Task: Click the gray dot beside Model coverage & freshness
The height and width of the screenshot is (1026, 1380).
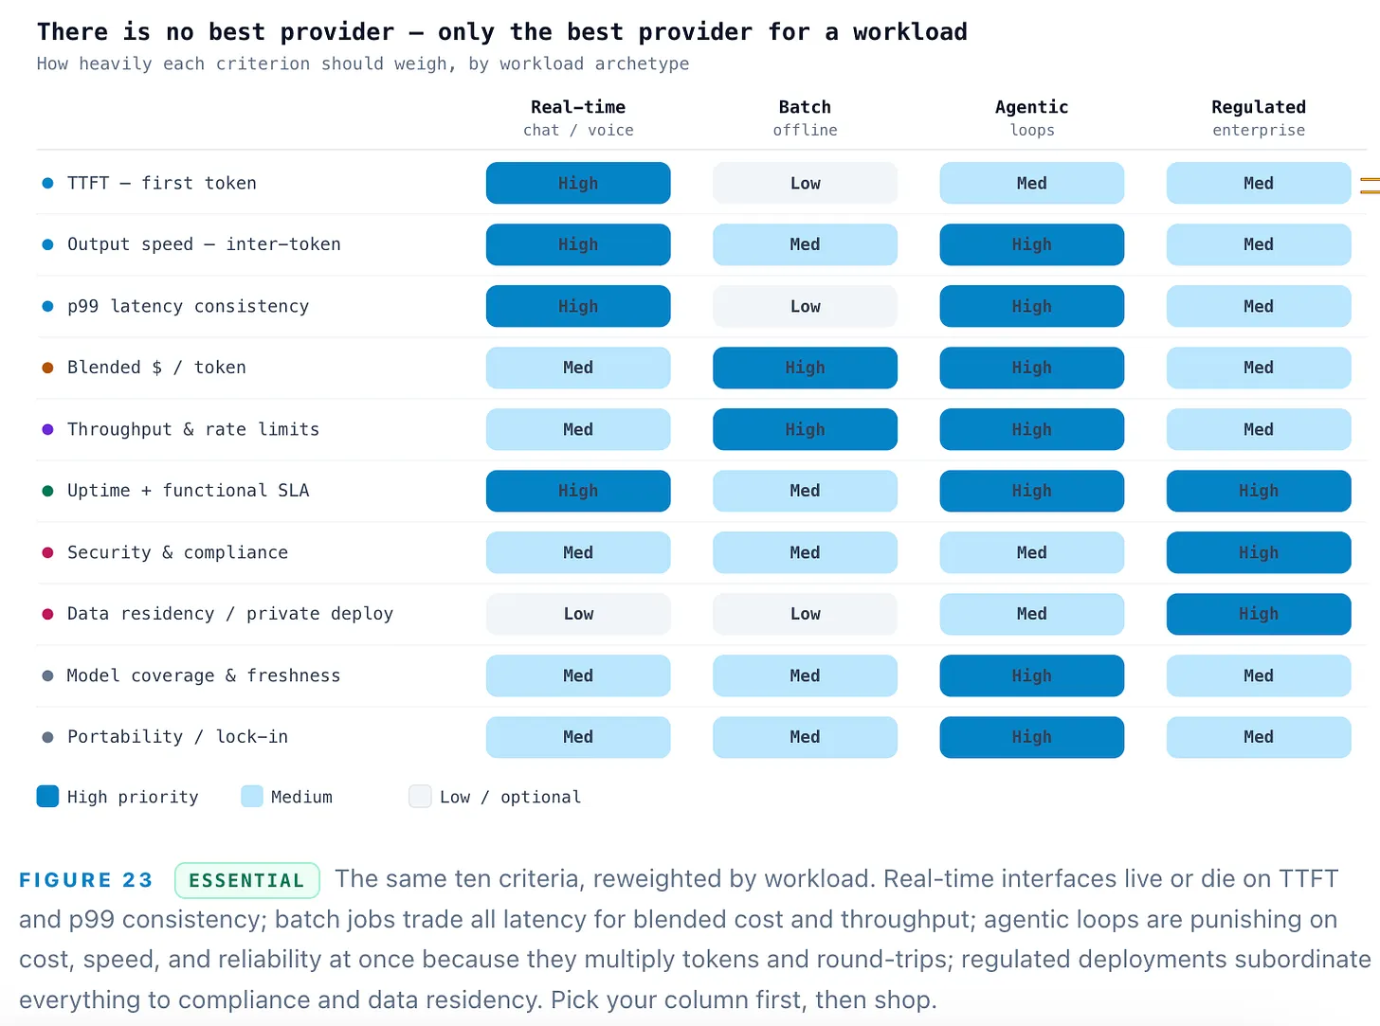Action: (x=47, y=675)
